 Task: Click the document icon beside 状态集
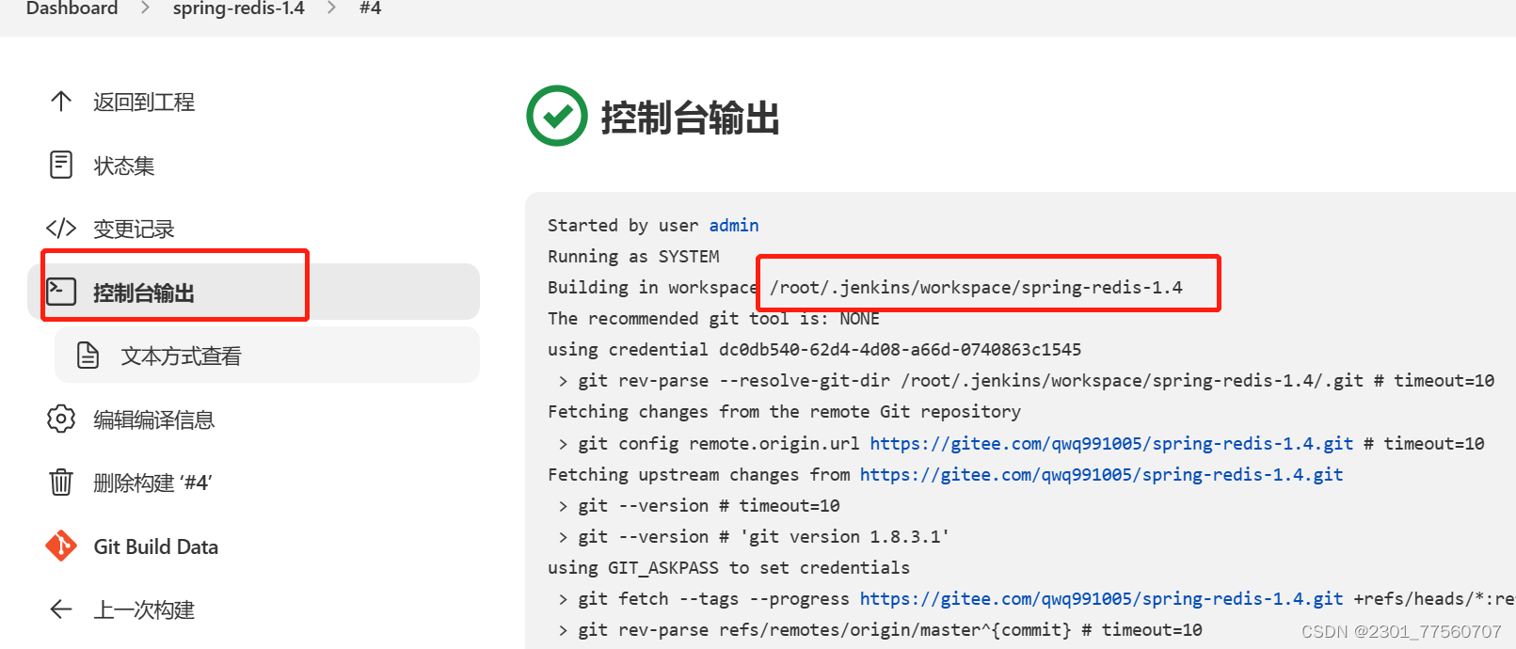coord(61,165)
